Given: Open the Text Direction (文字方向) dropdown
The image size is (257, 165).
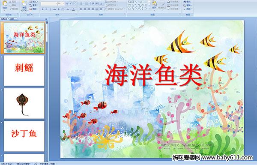Looking at the screenshot, I should click(x=111, y=2).
